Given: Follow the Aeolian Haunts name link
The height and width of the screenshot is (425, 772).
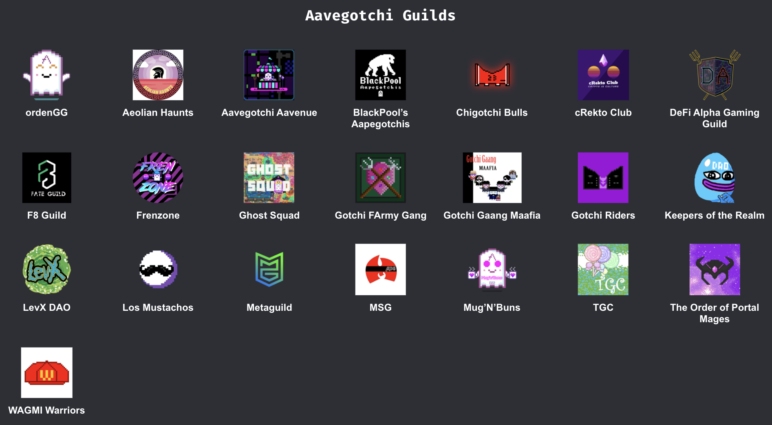Looking at the screenshot, I should pos(158,113).
